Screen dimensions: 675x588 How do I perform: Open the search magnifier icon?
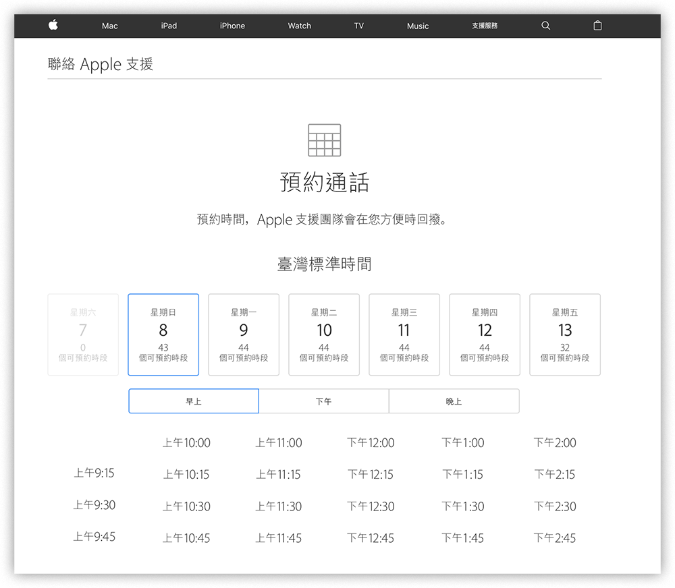[545, 26]
